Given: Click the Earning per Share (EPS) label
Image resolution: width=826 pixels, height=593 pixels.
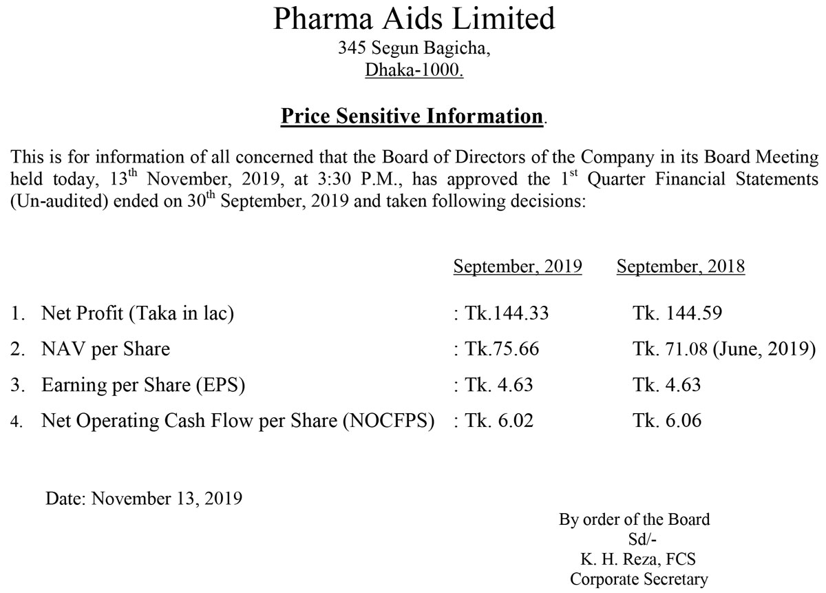Looking at the screenshot, I should pos(143,385).
